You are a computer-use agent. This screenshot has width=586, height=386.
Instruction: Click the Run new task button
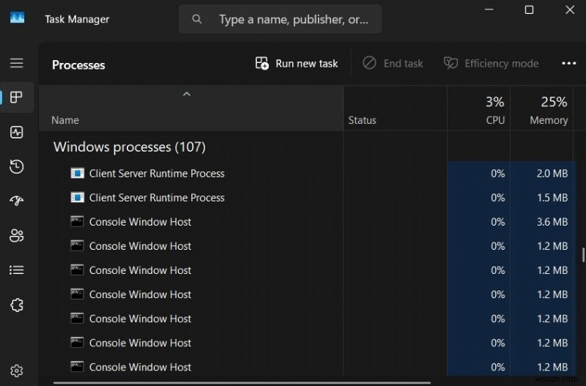[297, 63]
